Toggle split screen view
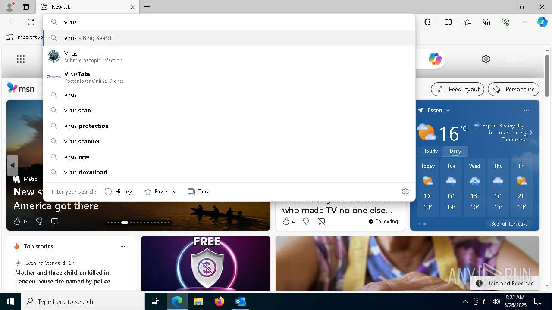 coord(448,22)
